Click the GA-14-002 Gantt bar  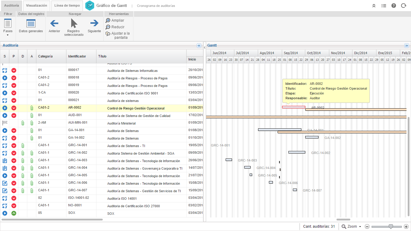[x=312, y=137]
